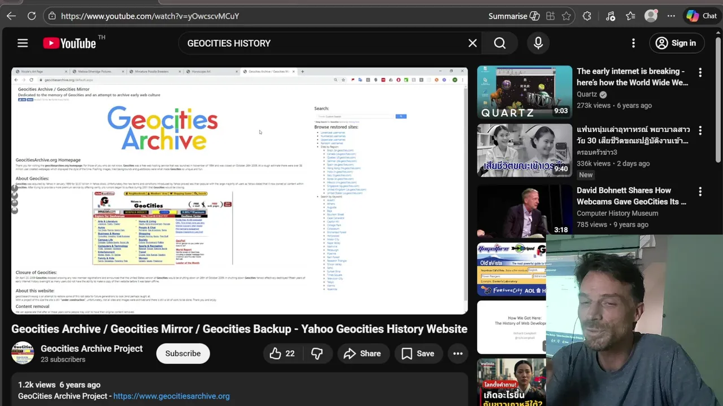Image resolution: width=723 pixels, height=406 pixels.
Task: Open the browser Extensions puzzle icon
Action: coord(587,16)
